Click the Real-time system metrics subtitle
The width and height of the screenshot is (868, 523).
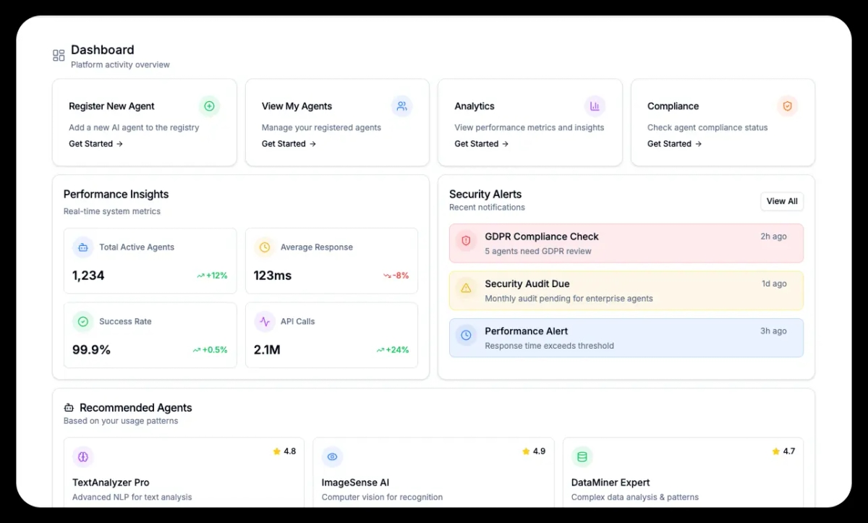click(112, 212)
